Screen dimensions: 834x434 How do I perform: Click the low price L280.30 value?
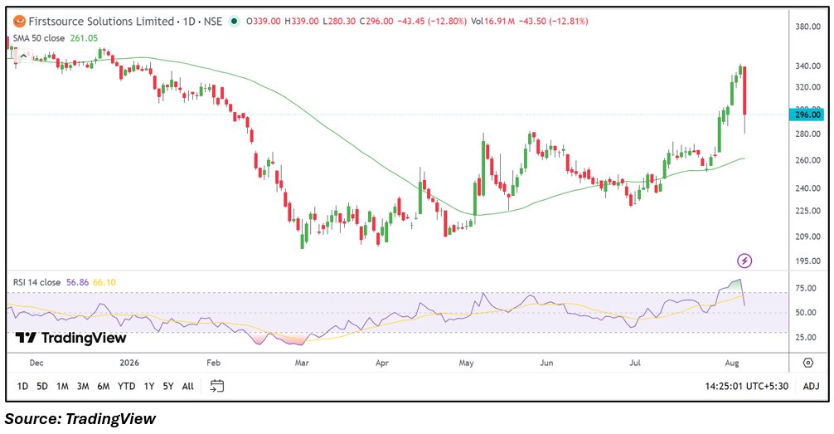pos(339,22)
